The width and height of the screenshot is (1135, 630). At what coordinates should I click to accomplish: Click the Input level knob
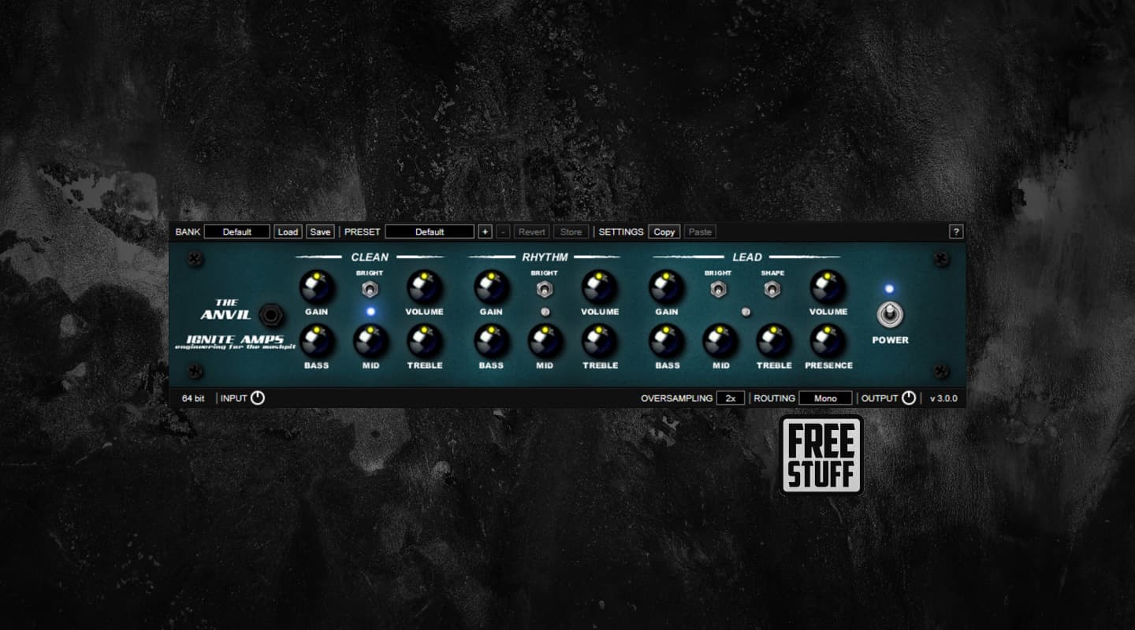[x=258, y=398]
